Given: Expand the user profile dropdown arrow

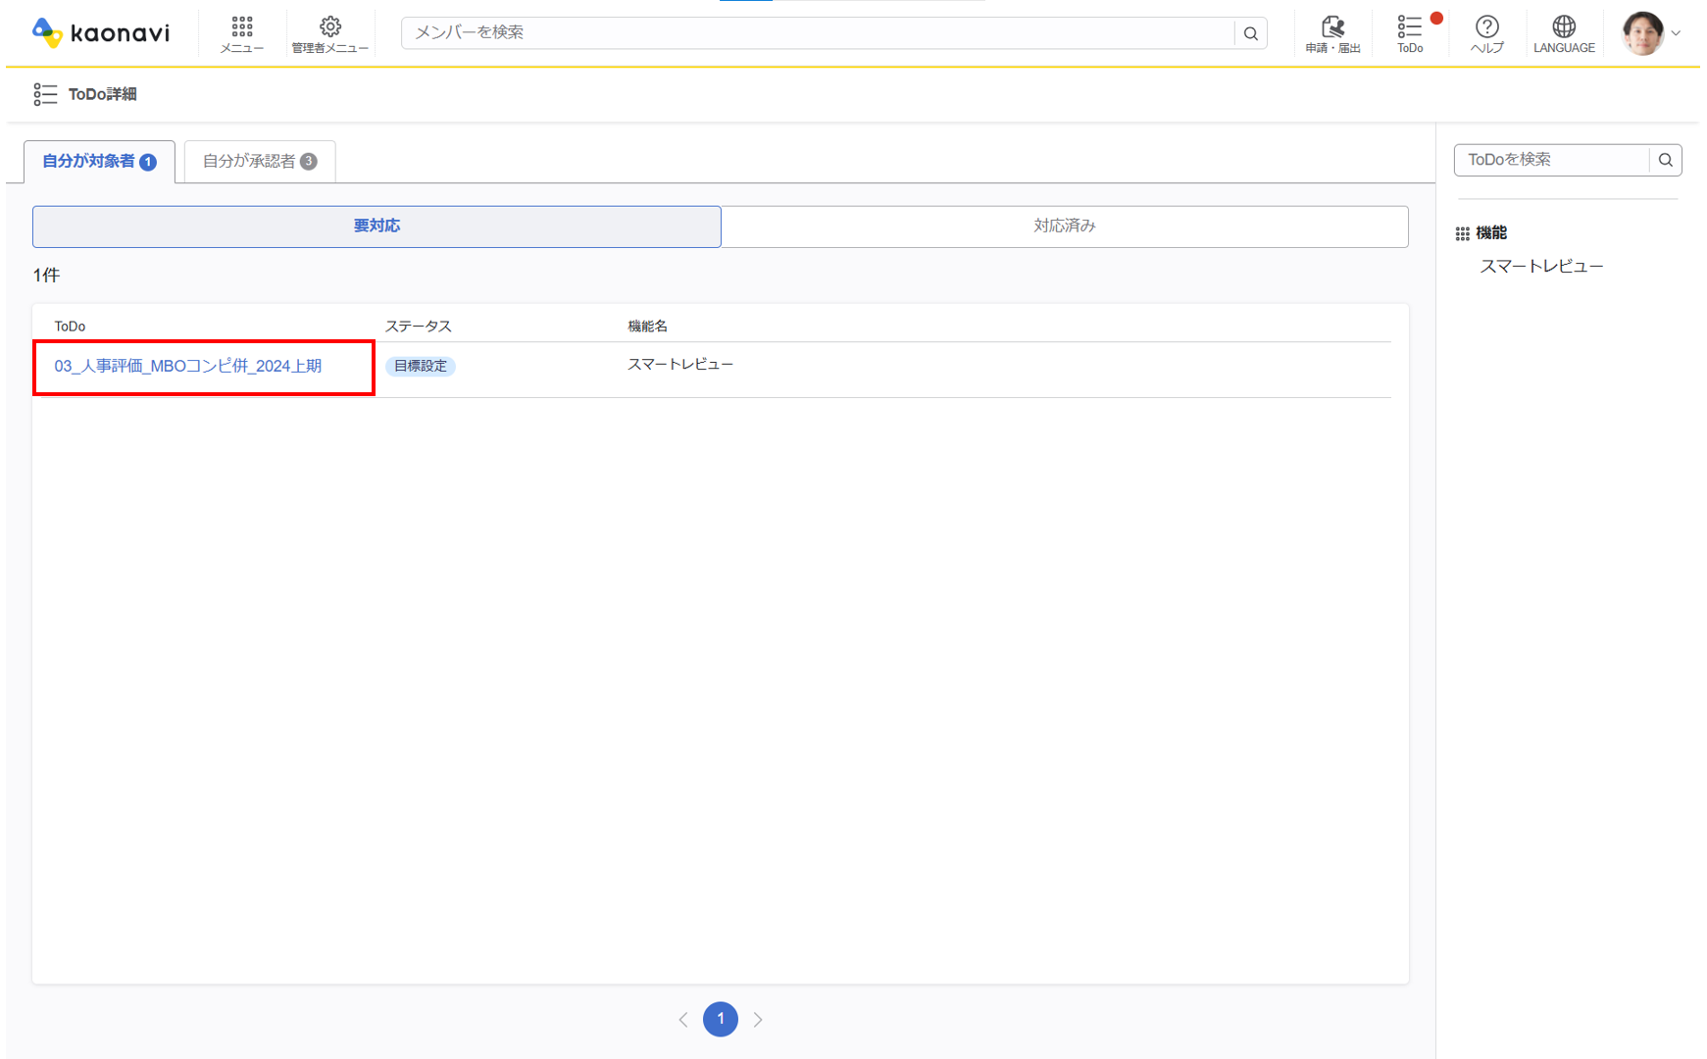Looking at the screenshot, I should click(x=1677, y=33).
